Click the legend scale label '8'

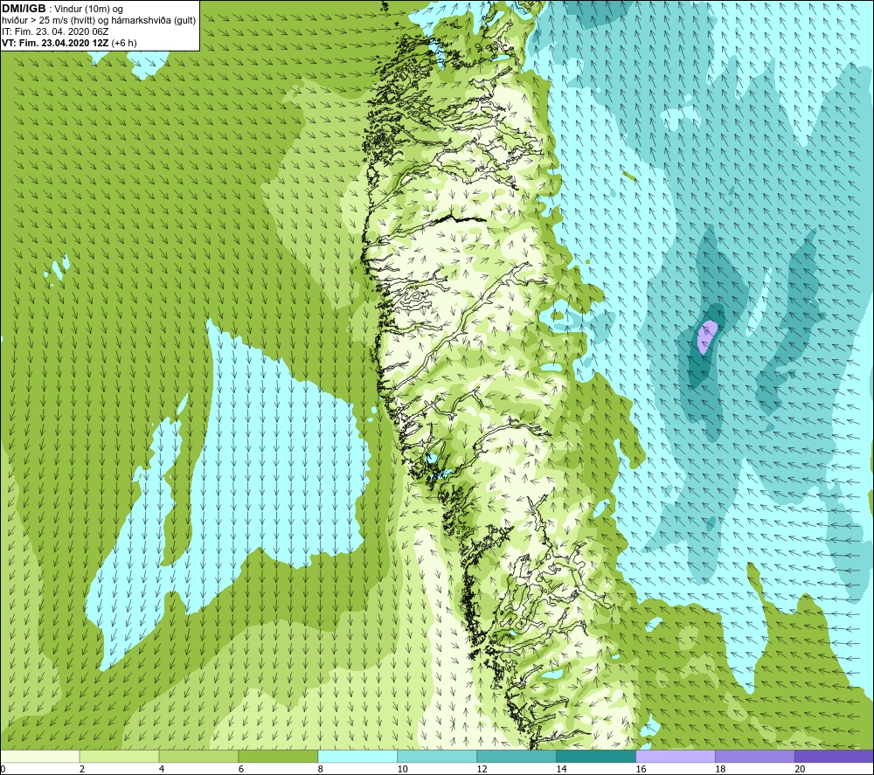pyautogui.click(x=321, y=769)
